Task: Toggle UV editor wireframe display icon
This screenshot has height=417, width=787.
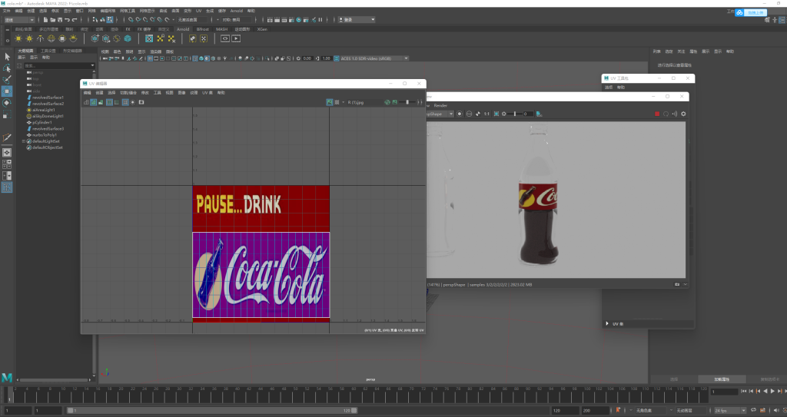Action: (x=86, y=102)
